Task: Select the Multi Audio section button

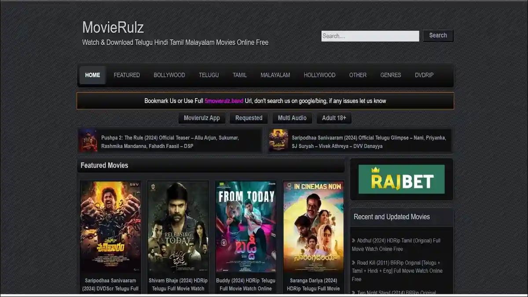Action: 292,117
